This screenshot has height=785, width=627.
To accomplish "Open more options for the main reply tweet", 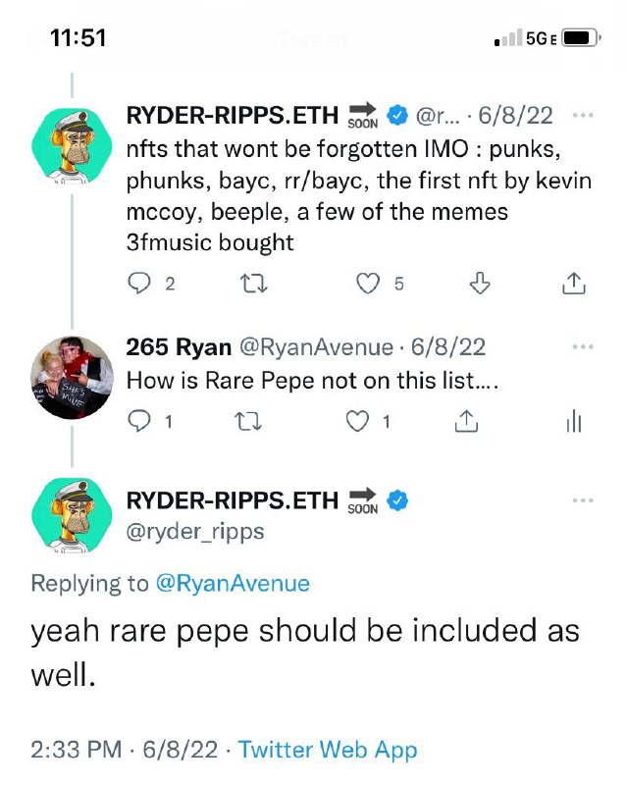I will pos(583,500).
